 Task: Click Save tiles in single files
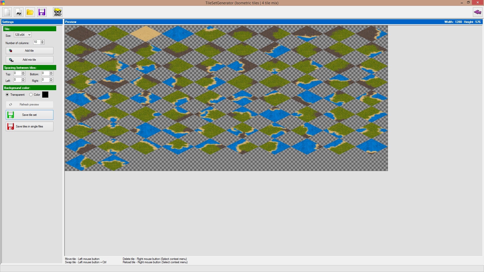[x=29, y=126]
